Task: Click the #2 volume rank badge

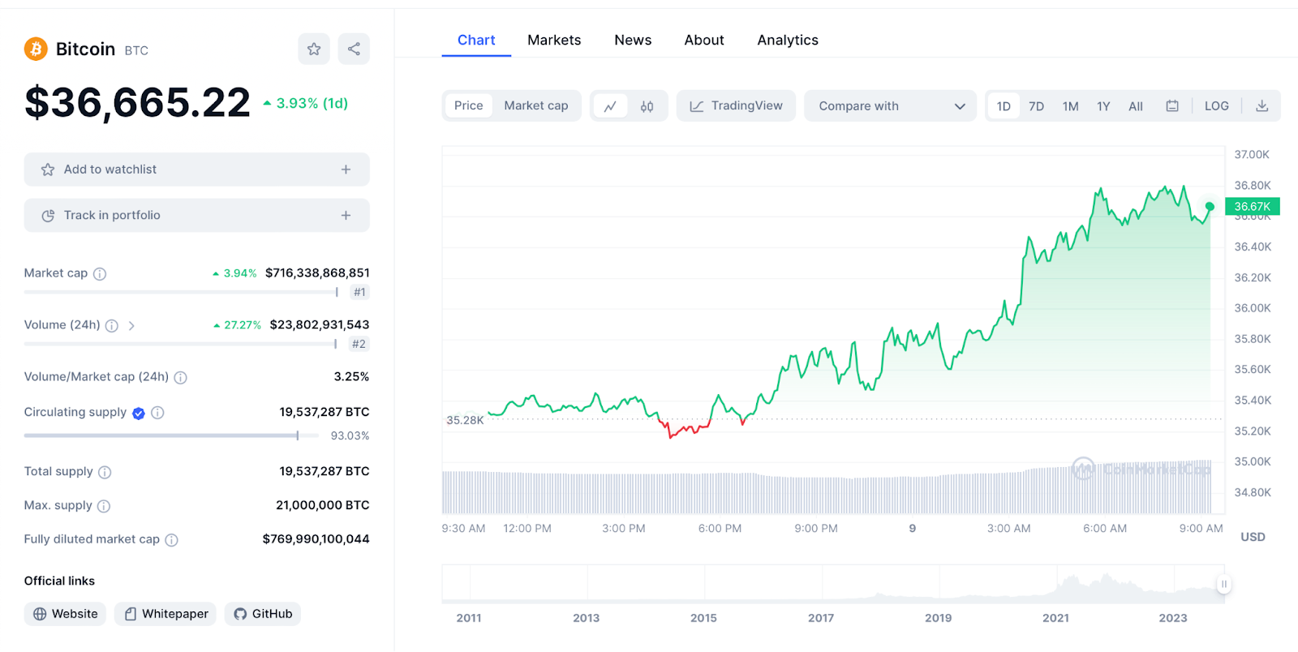Action: 359,345
